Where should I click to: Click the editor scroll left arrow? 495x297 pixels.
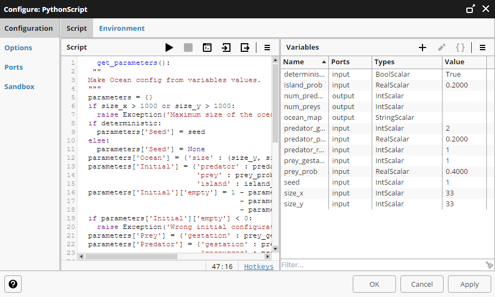81,256
